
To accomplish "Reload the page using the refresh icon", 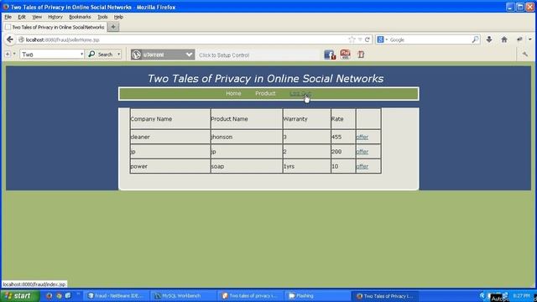I will click(368, 39).
